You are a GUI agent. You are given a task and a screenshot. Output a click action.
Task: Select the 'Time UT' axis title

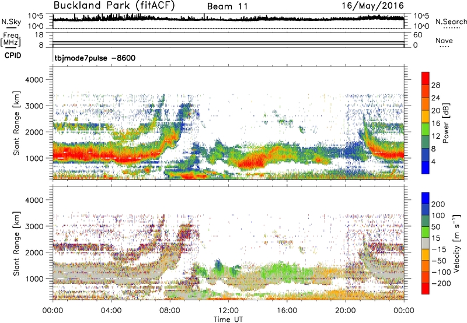(228, 320)
